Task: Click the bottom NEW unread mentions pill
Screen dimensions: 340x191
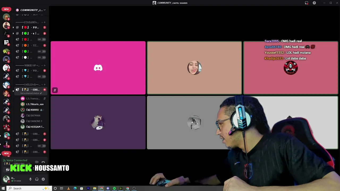Action: pos(6,153)
